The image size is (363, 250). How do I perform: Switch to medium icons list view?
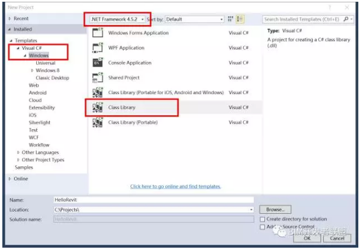[240, 19]
